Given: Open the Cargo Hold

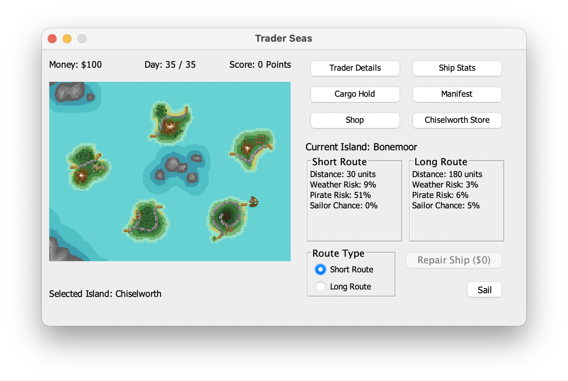Looking at the screenshot, I should tap(355, 94).
